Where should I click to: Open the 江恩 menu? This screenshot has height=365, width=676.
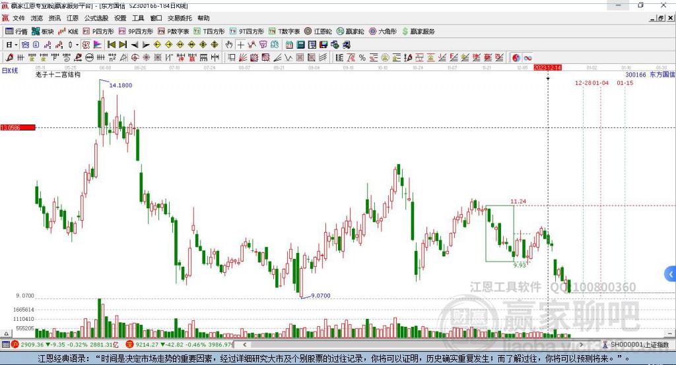(x=72, y=18)
